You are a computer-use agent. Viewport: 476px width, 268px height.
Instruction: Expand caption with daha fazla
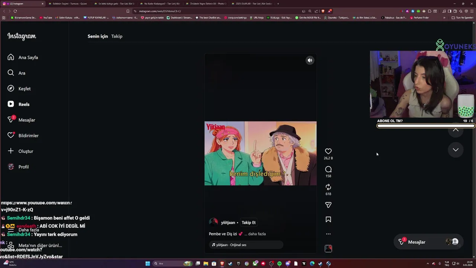[x=257, y=234]
